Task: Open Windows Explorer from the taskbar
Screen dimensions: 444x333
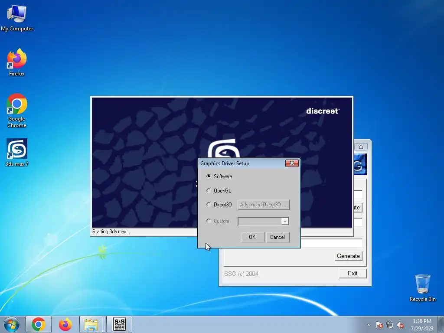Action: point(91,324)
